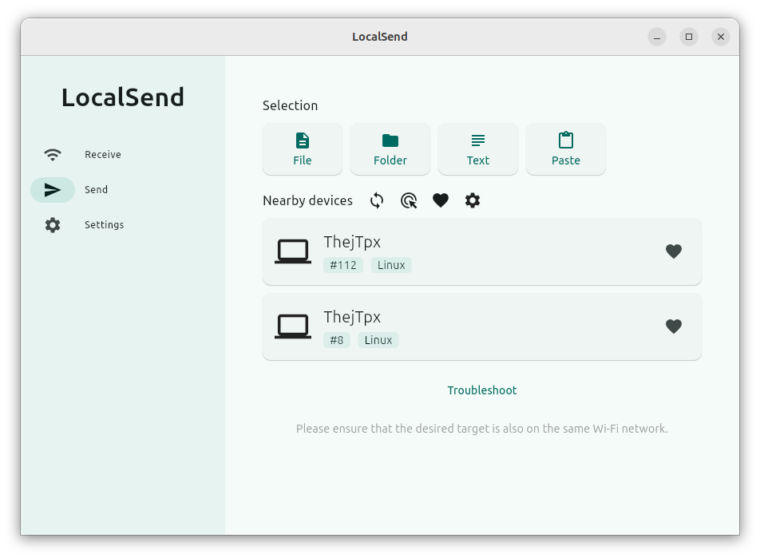The image size is (760, 558).
Task: Click the #8 tag
Action: (x=336, y=340)
